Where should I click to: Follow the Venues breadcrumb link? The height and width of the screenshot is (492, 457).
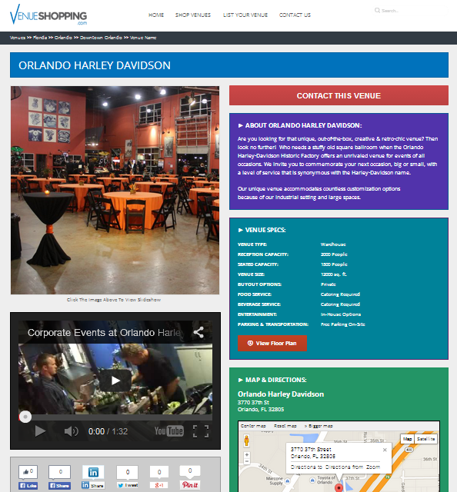coord(17,38)
